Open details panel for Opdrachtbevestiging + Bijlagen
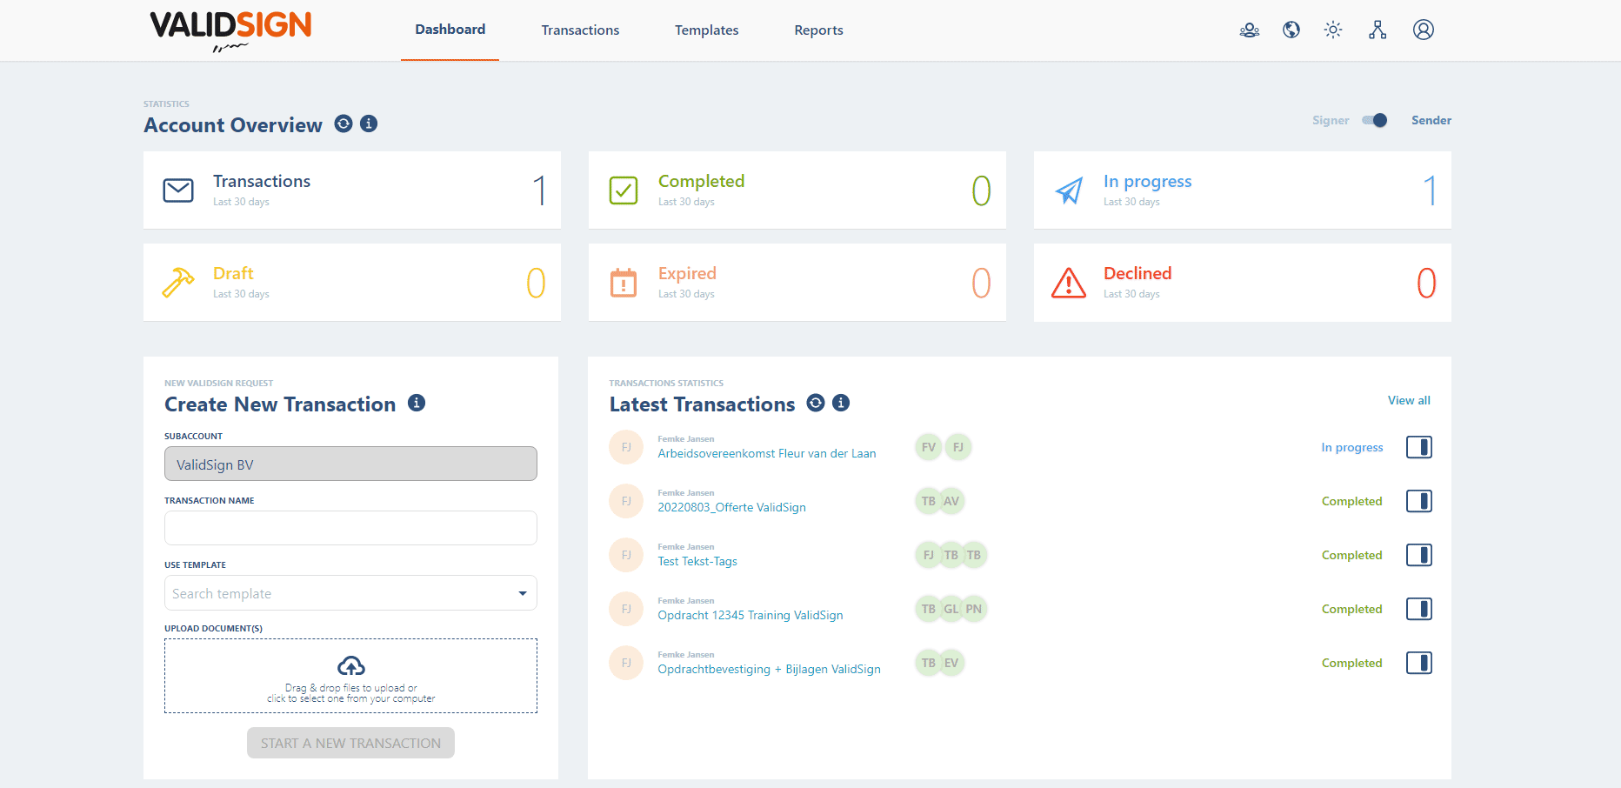Viewport: 1621px width, 788px height. coord(1419,663)
